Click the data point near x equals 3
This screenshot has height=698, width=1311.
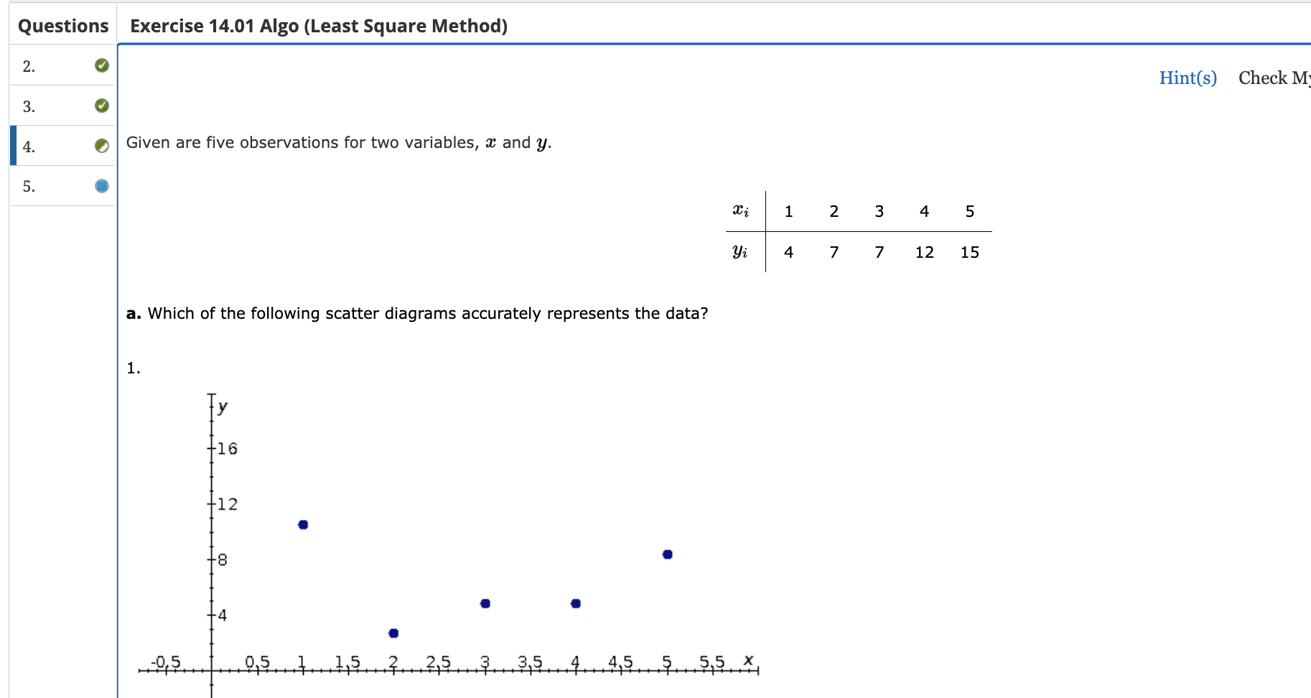[485, 602]
